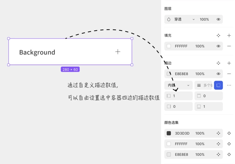Image resolution: width=235 pixels, height=164 pixels.
Task: Click the fill color FFFFFF swatch
Action: [x=169, y=46]
